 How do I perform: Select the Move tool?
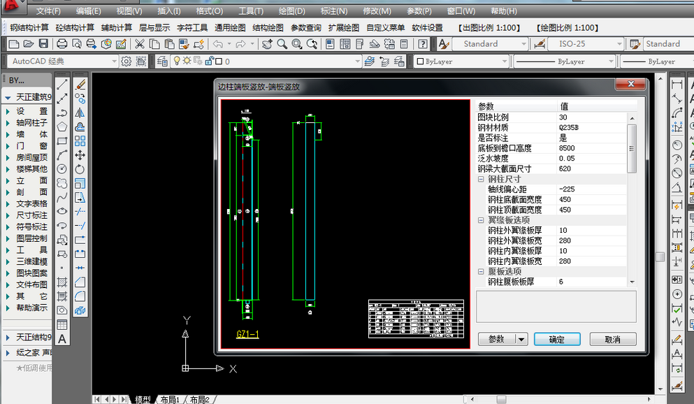click(80, 155)
